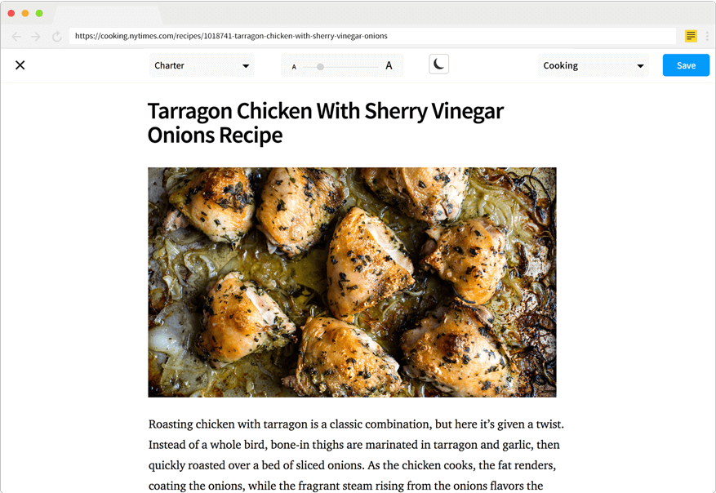Screen dimensions: 716x493
Task: Open the Charter font dropdown
Action: [x=202, y=65]
